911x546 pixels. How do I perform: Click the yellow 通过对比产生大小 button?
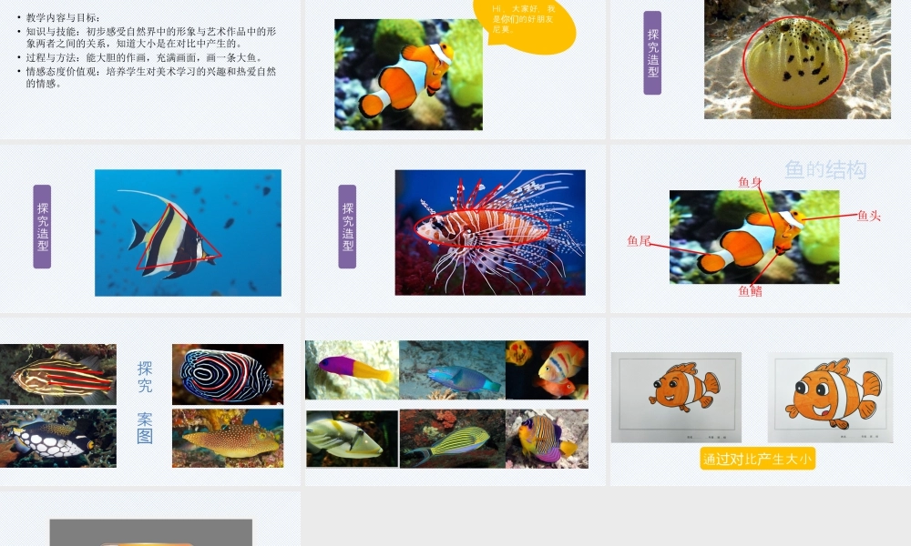click(757, 460)
